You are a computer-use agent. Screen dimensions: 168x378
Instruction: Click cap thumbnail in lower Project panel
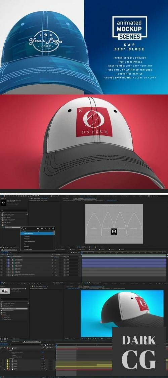coord(5,291)
